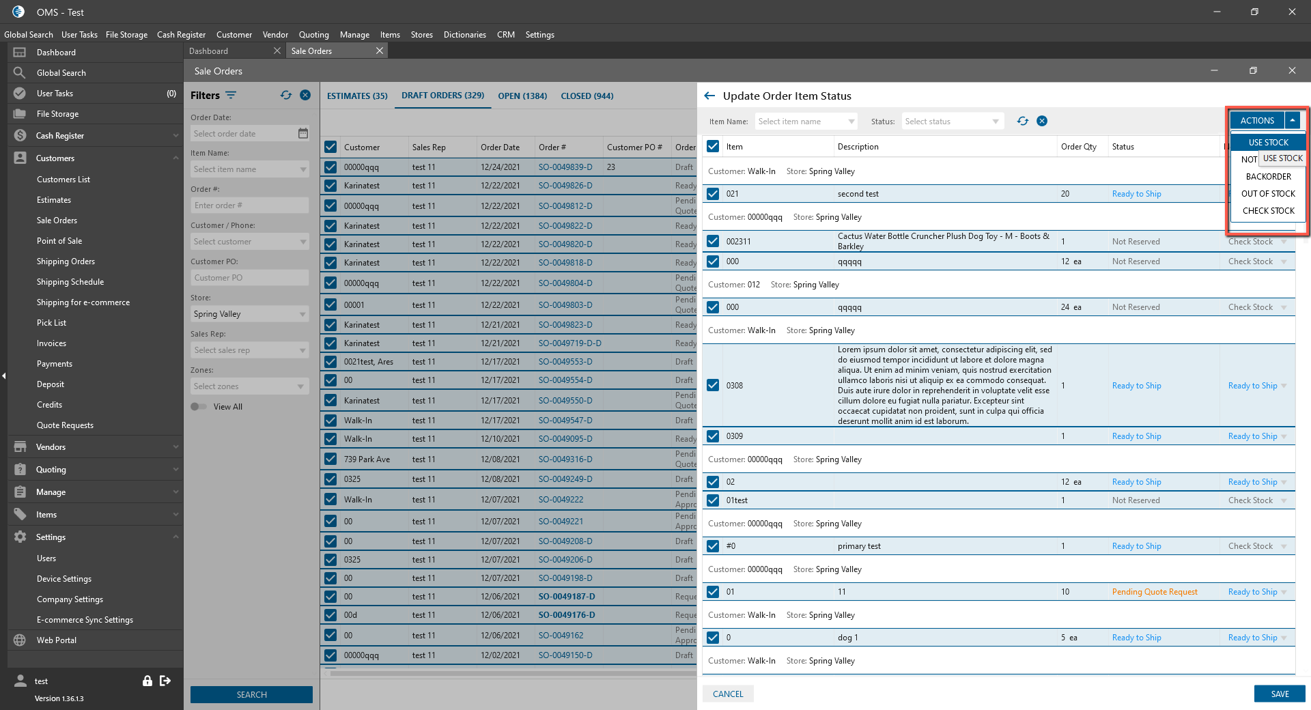Uncheck the select-all checkbox in Customer column header

[x=330, y=147]
